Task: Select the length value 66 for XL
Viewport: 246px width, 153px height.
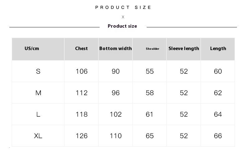Action: pos(218,136)
